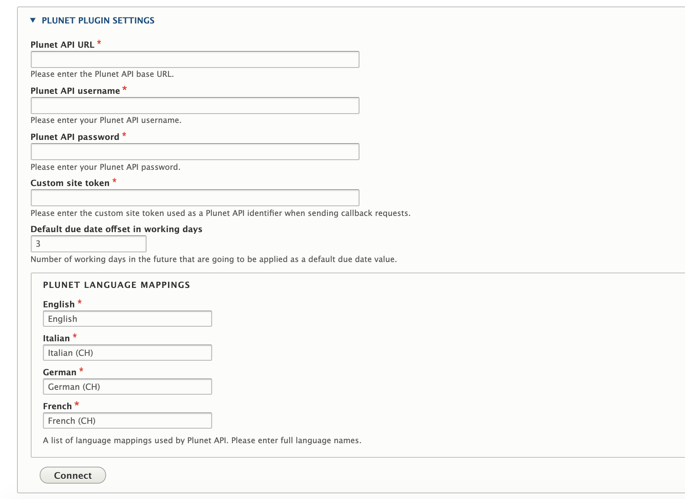Click the Plunet Language Mappings heading
This screenshot has width=685, height=499.
(x=117, y=285)
